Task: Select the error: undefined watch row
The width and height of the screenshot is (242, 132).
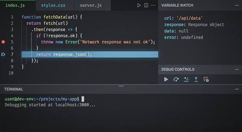Action: [184, 37]
